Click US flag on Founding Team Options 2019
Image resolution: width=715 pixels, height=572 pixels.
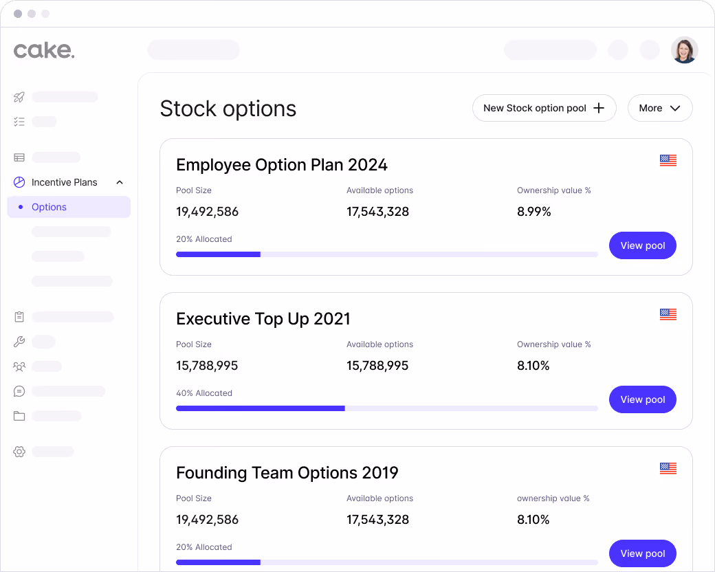pyautogui.click(x=668, y=468)
